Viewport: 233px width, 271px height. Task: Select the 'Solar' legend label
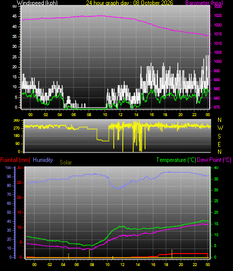click(66, 162)
